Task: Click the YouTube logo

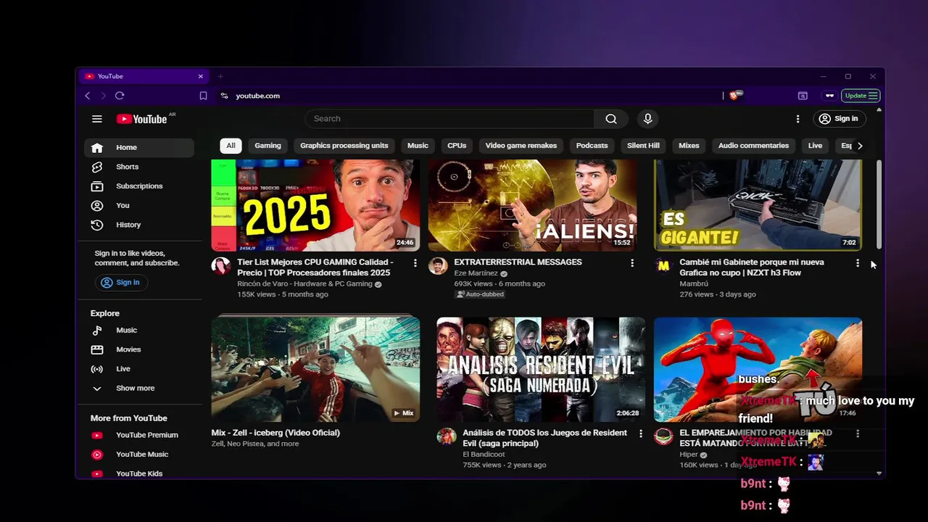Action: point(142,119)
